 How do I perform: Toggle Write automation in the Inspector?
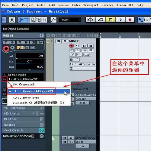click(x=26, y=42)
